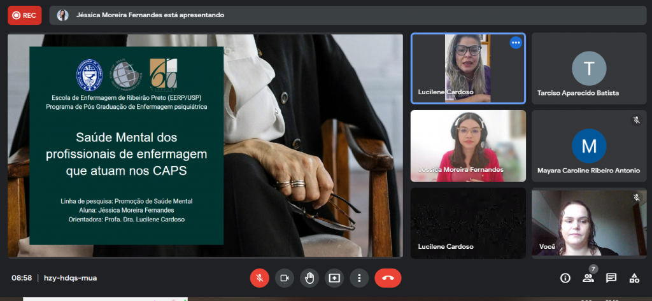652x301 pixels.
Task: Click 'Orientadora: Profa. Dra. Lucilene Cardoso' text
Action: pos(127,219)
